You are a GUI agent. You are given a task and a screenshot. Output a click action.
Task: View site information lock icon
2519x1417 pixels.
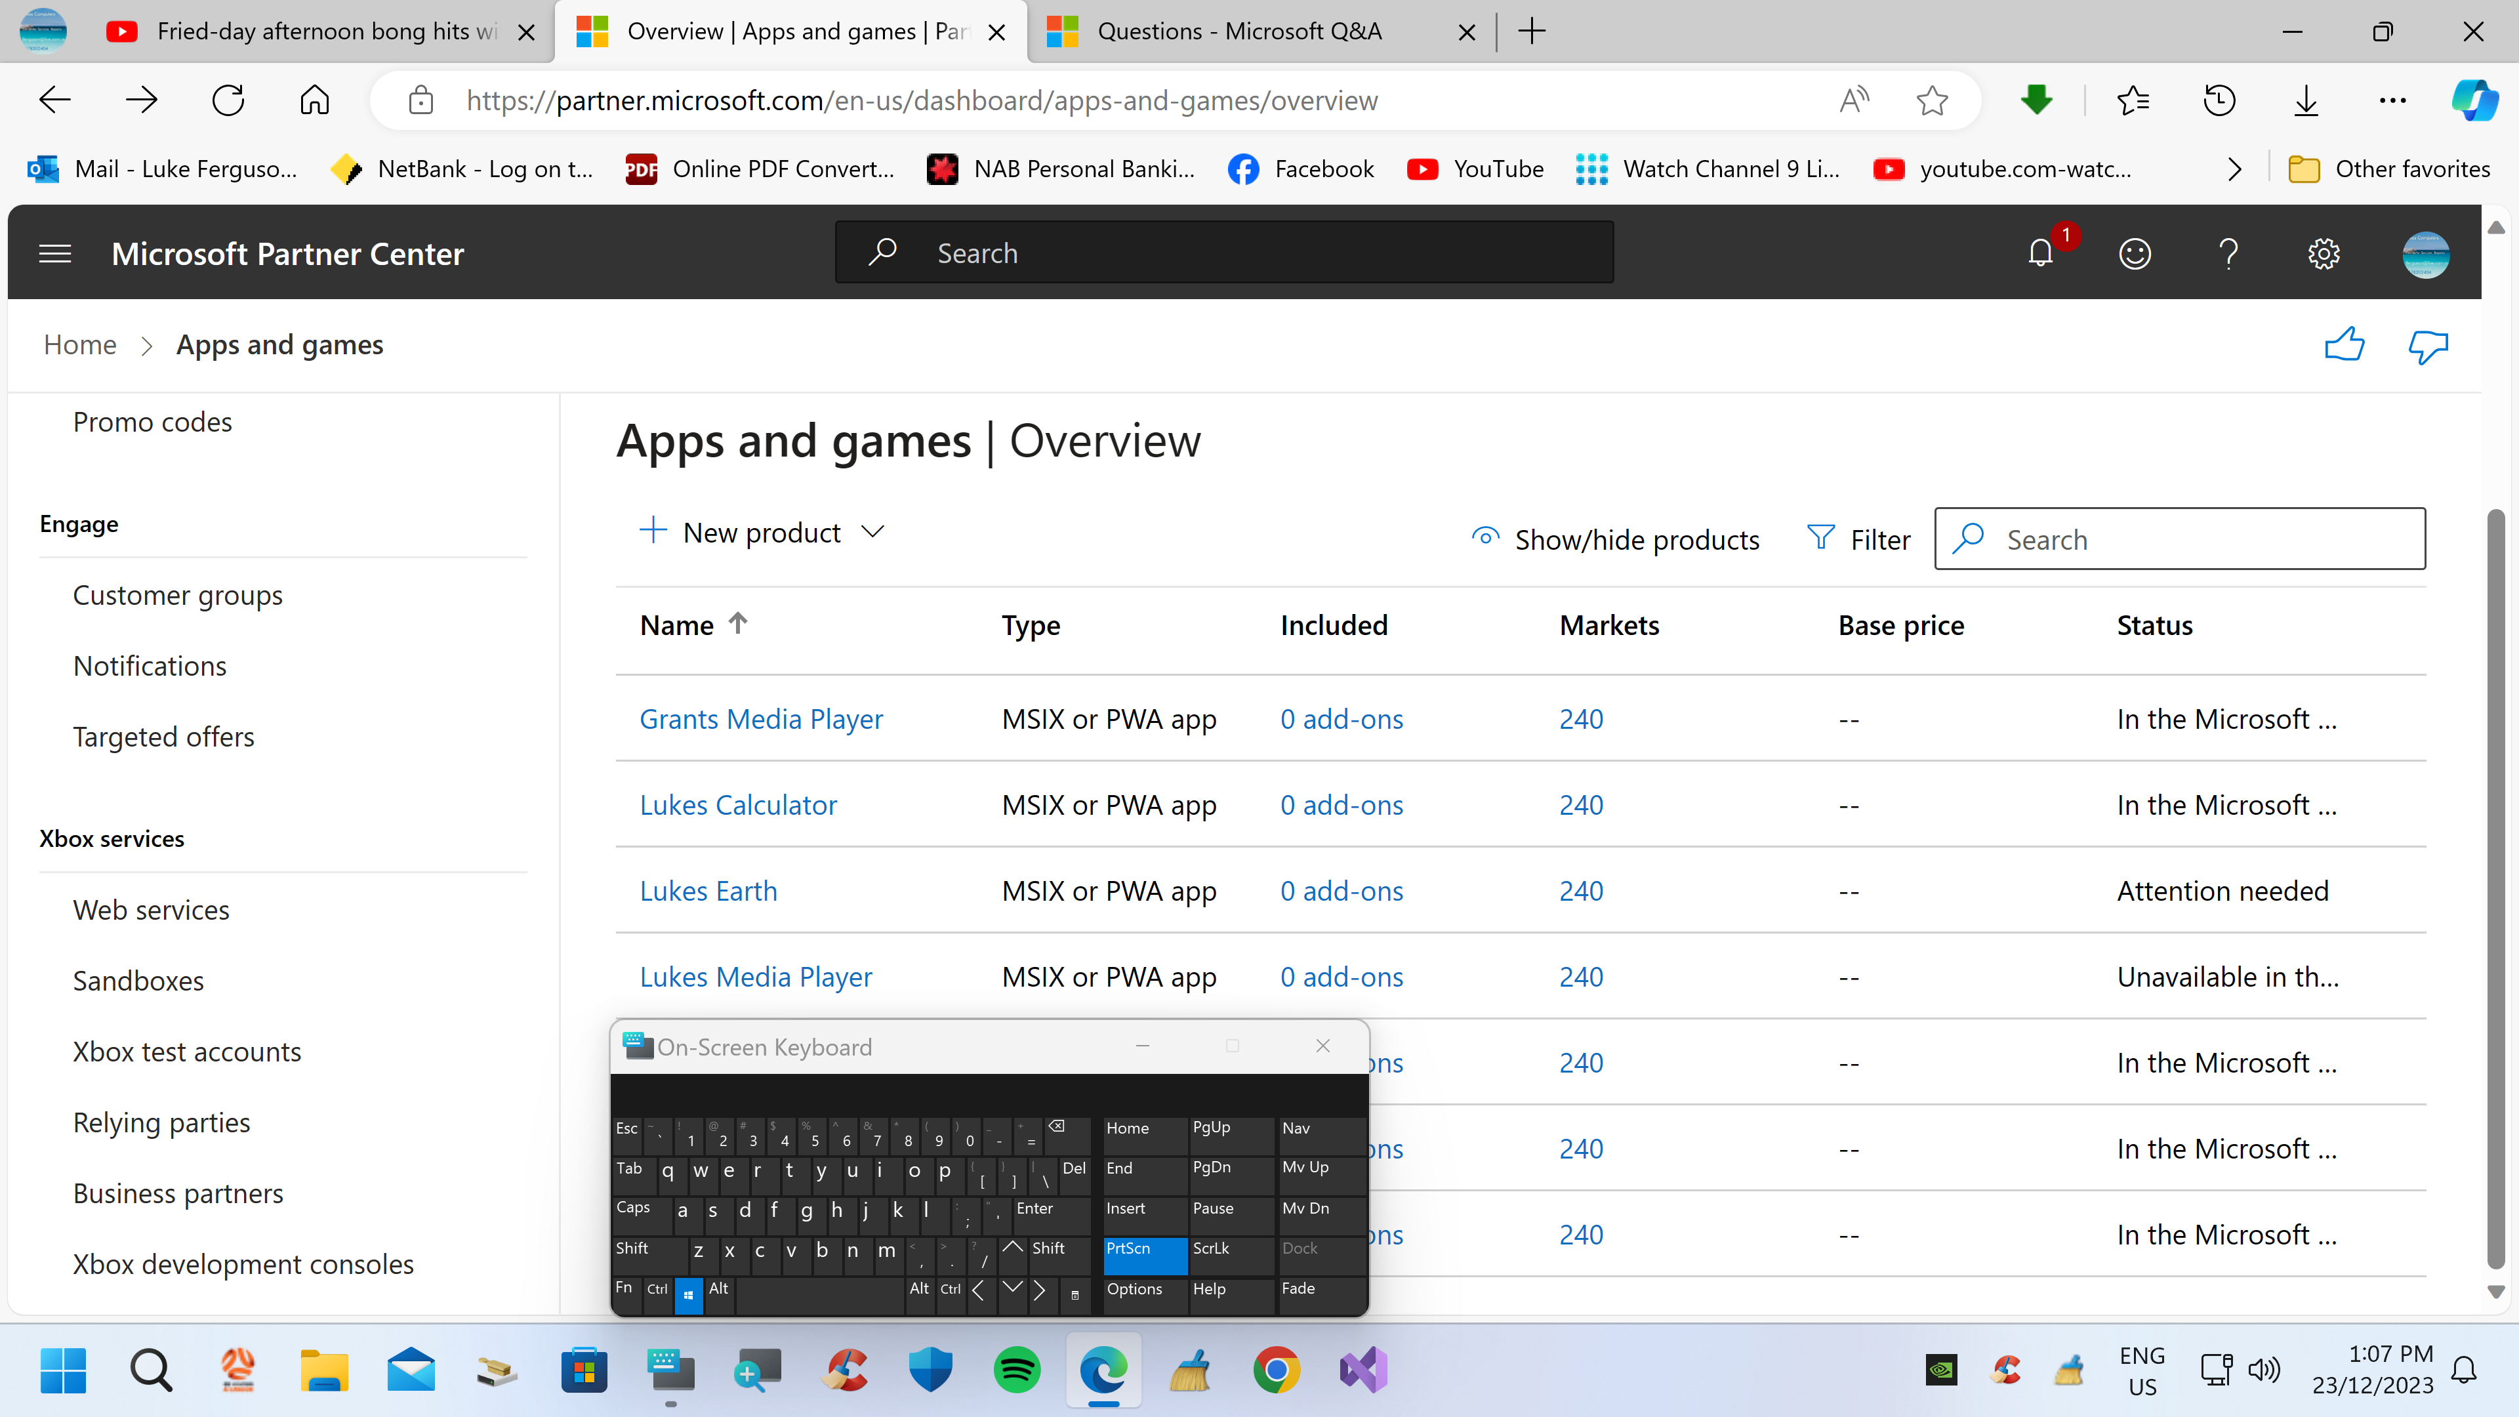tap(420, 100)
